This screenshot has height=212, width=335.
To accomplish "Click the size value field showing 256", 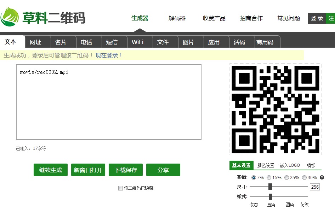I will point(315,187).
